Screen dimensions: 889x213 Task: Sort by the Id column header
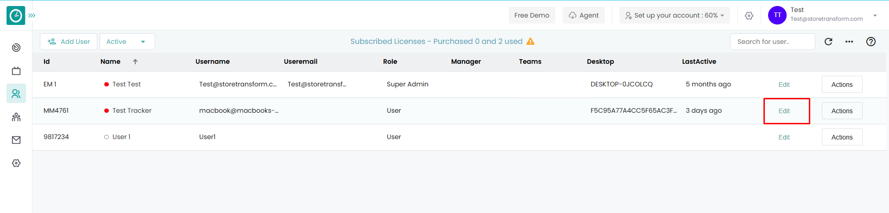pos(47,61)
